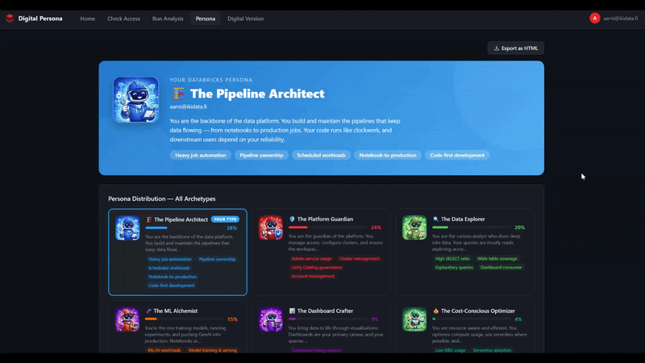
Task: Click the Pipeline Architect 28% progress bar
Action: pos(183,227)
